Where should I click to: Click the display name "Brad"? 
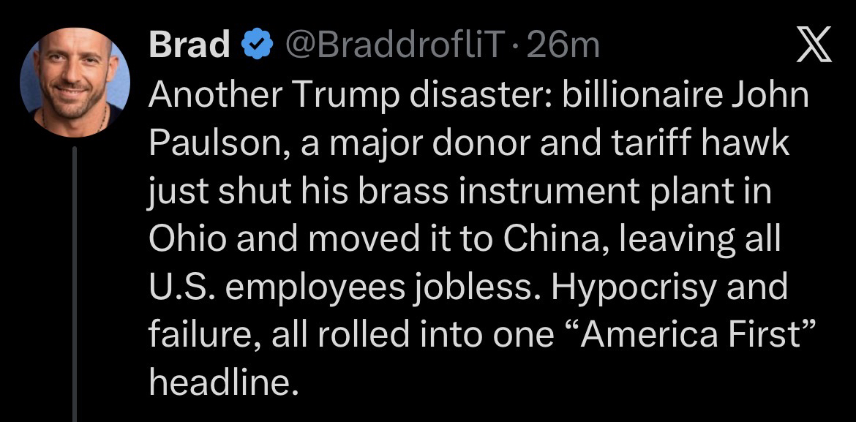[189, 47]
